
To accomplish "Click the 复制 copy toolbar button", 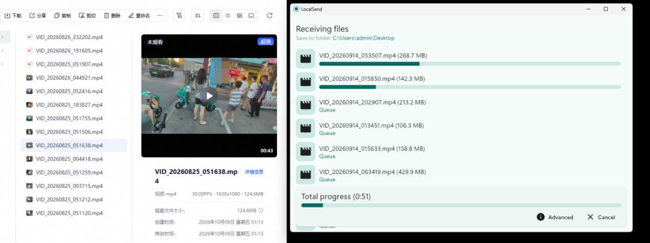I will click(62, 16).
